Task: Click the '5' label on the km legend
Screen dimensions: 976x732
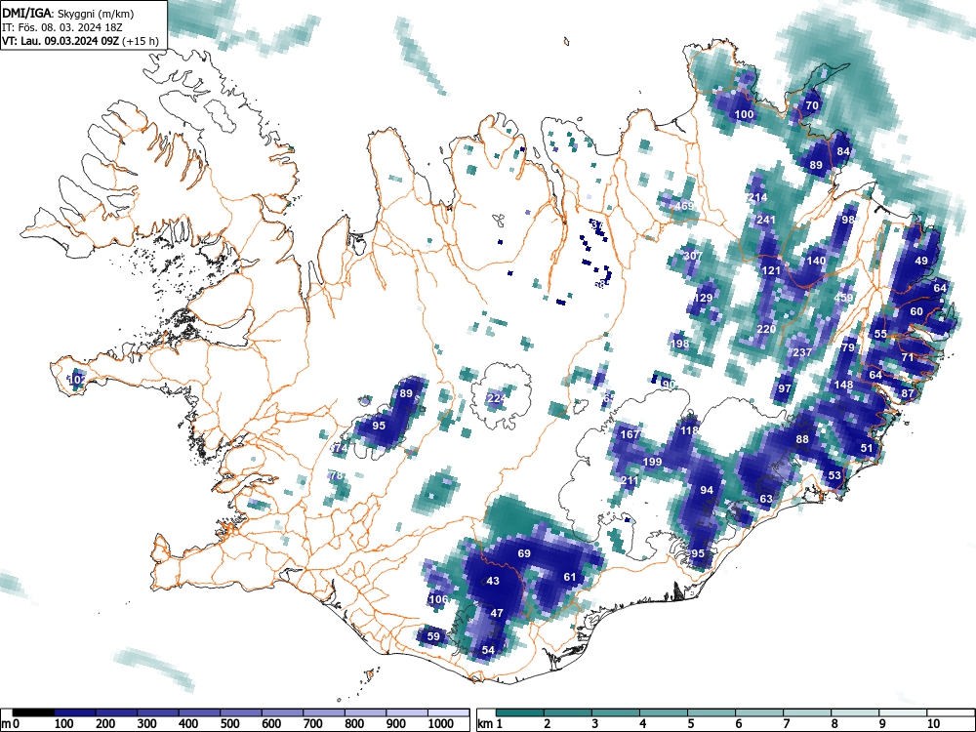Action: click(690, 724)
